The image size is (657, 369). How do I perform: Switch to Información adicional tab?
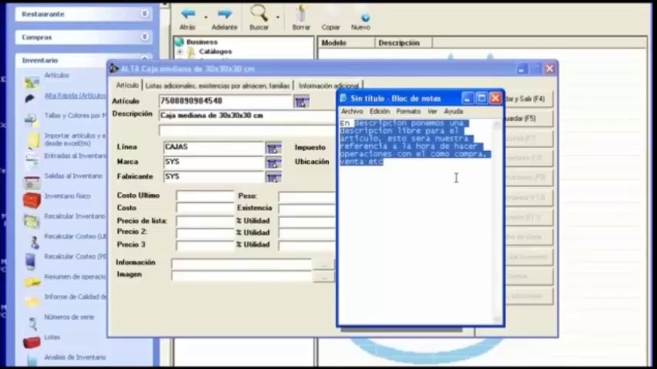point(328,86)
